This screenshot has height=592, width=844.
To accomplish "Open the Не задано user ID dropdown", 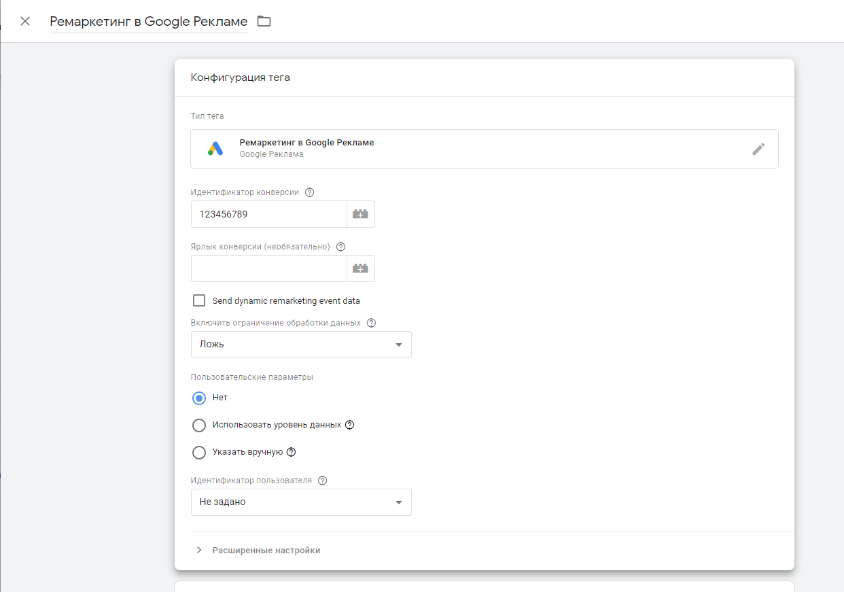I will [301, 502].
